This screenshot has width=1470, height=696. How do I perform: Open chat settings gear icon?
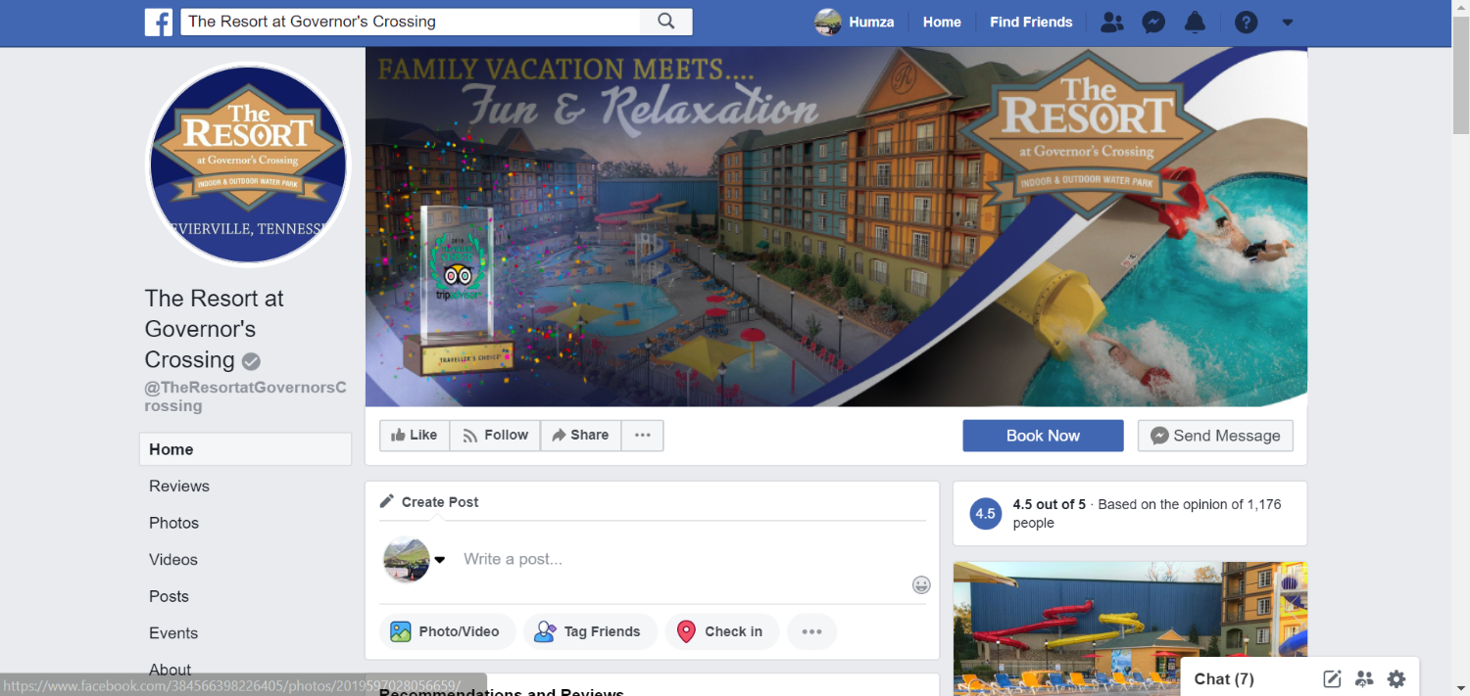coord(1396,678)
